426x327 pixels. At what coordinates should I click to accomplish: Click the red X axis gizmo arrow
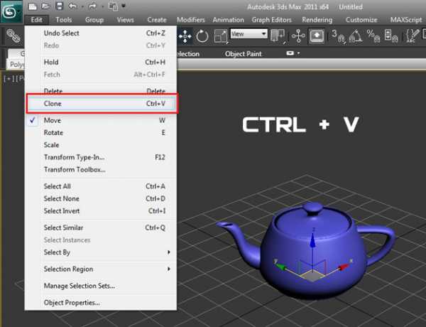344,267
